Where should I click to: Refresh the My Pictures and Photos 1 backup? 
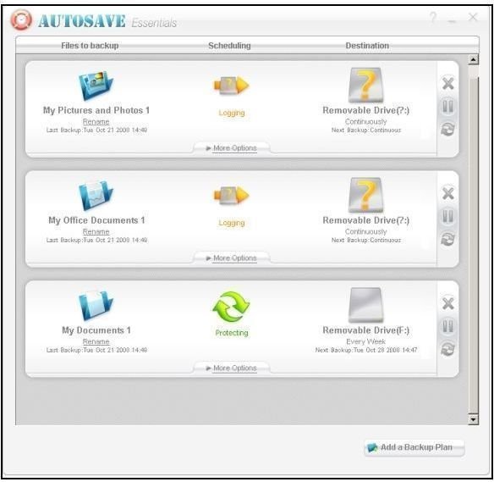pyautogui.click(x=447, y=129)
